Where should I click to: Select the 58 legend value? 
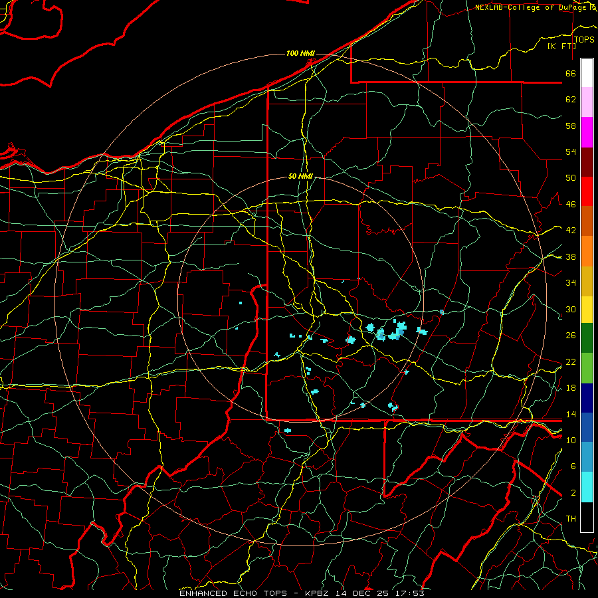pos(571,126)
